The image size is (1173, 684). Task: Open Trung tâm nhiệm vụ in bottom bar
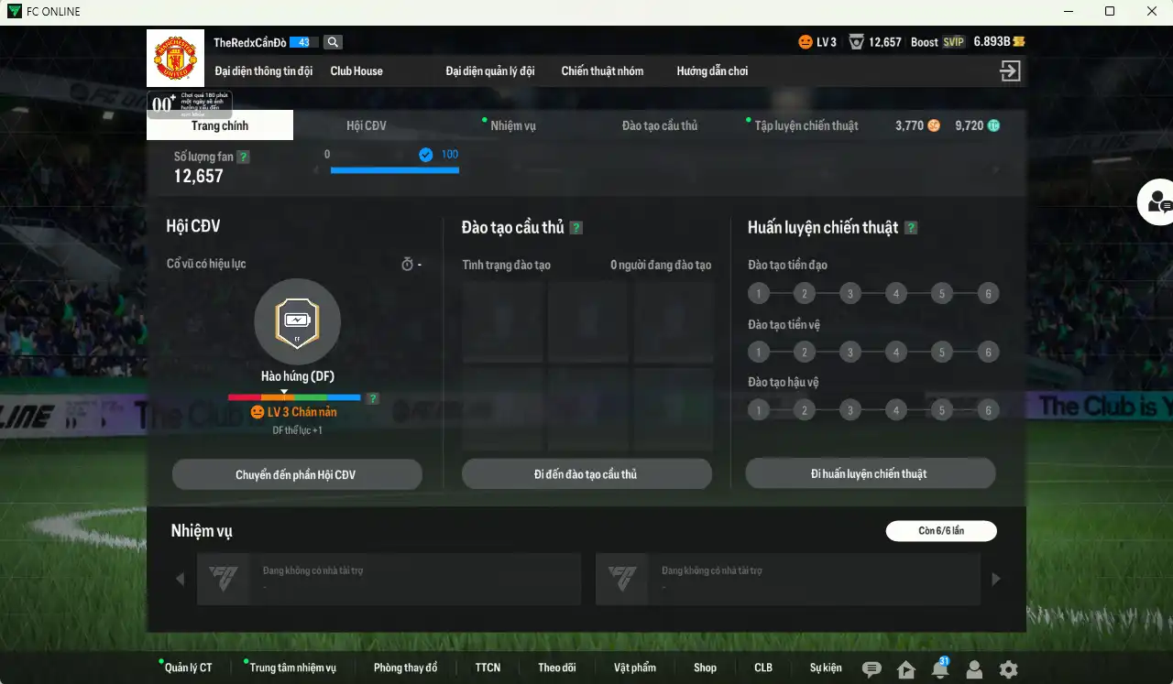[x=292, y=668]
